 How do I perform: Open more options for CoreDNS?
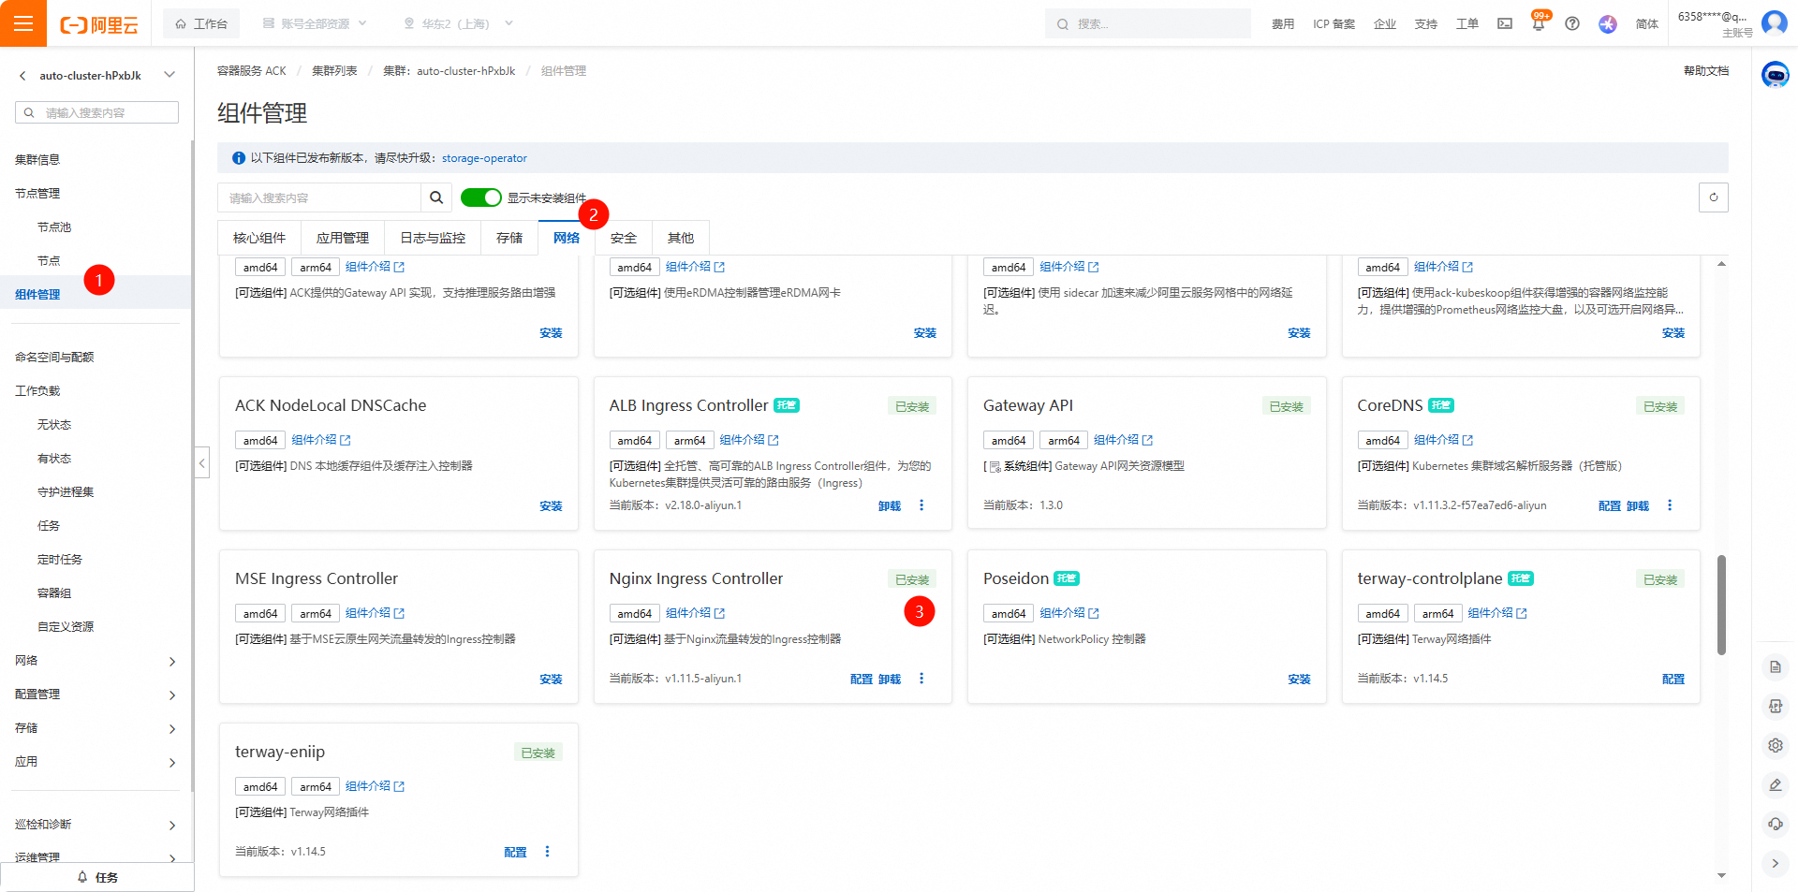pyautogui.click(x=1670, y=505)
